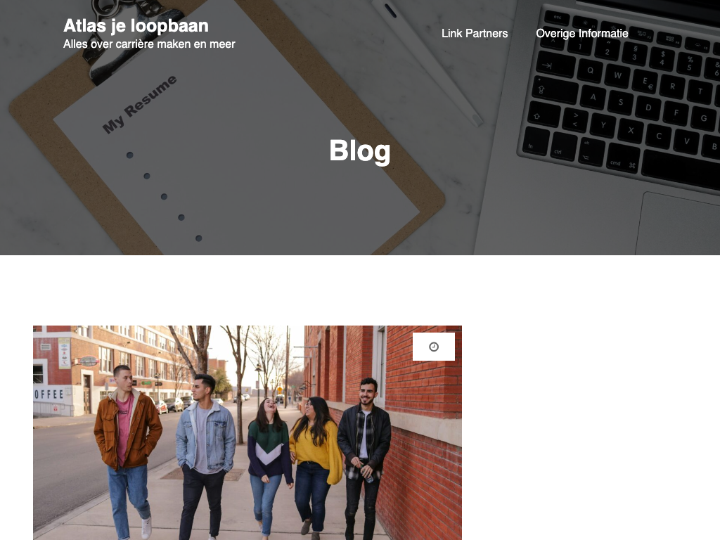Click the My Resume text on the clipboard

(x=139, y=104)
